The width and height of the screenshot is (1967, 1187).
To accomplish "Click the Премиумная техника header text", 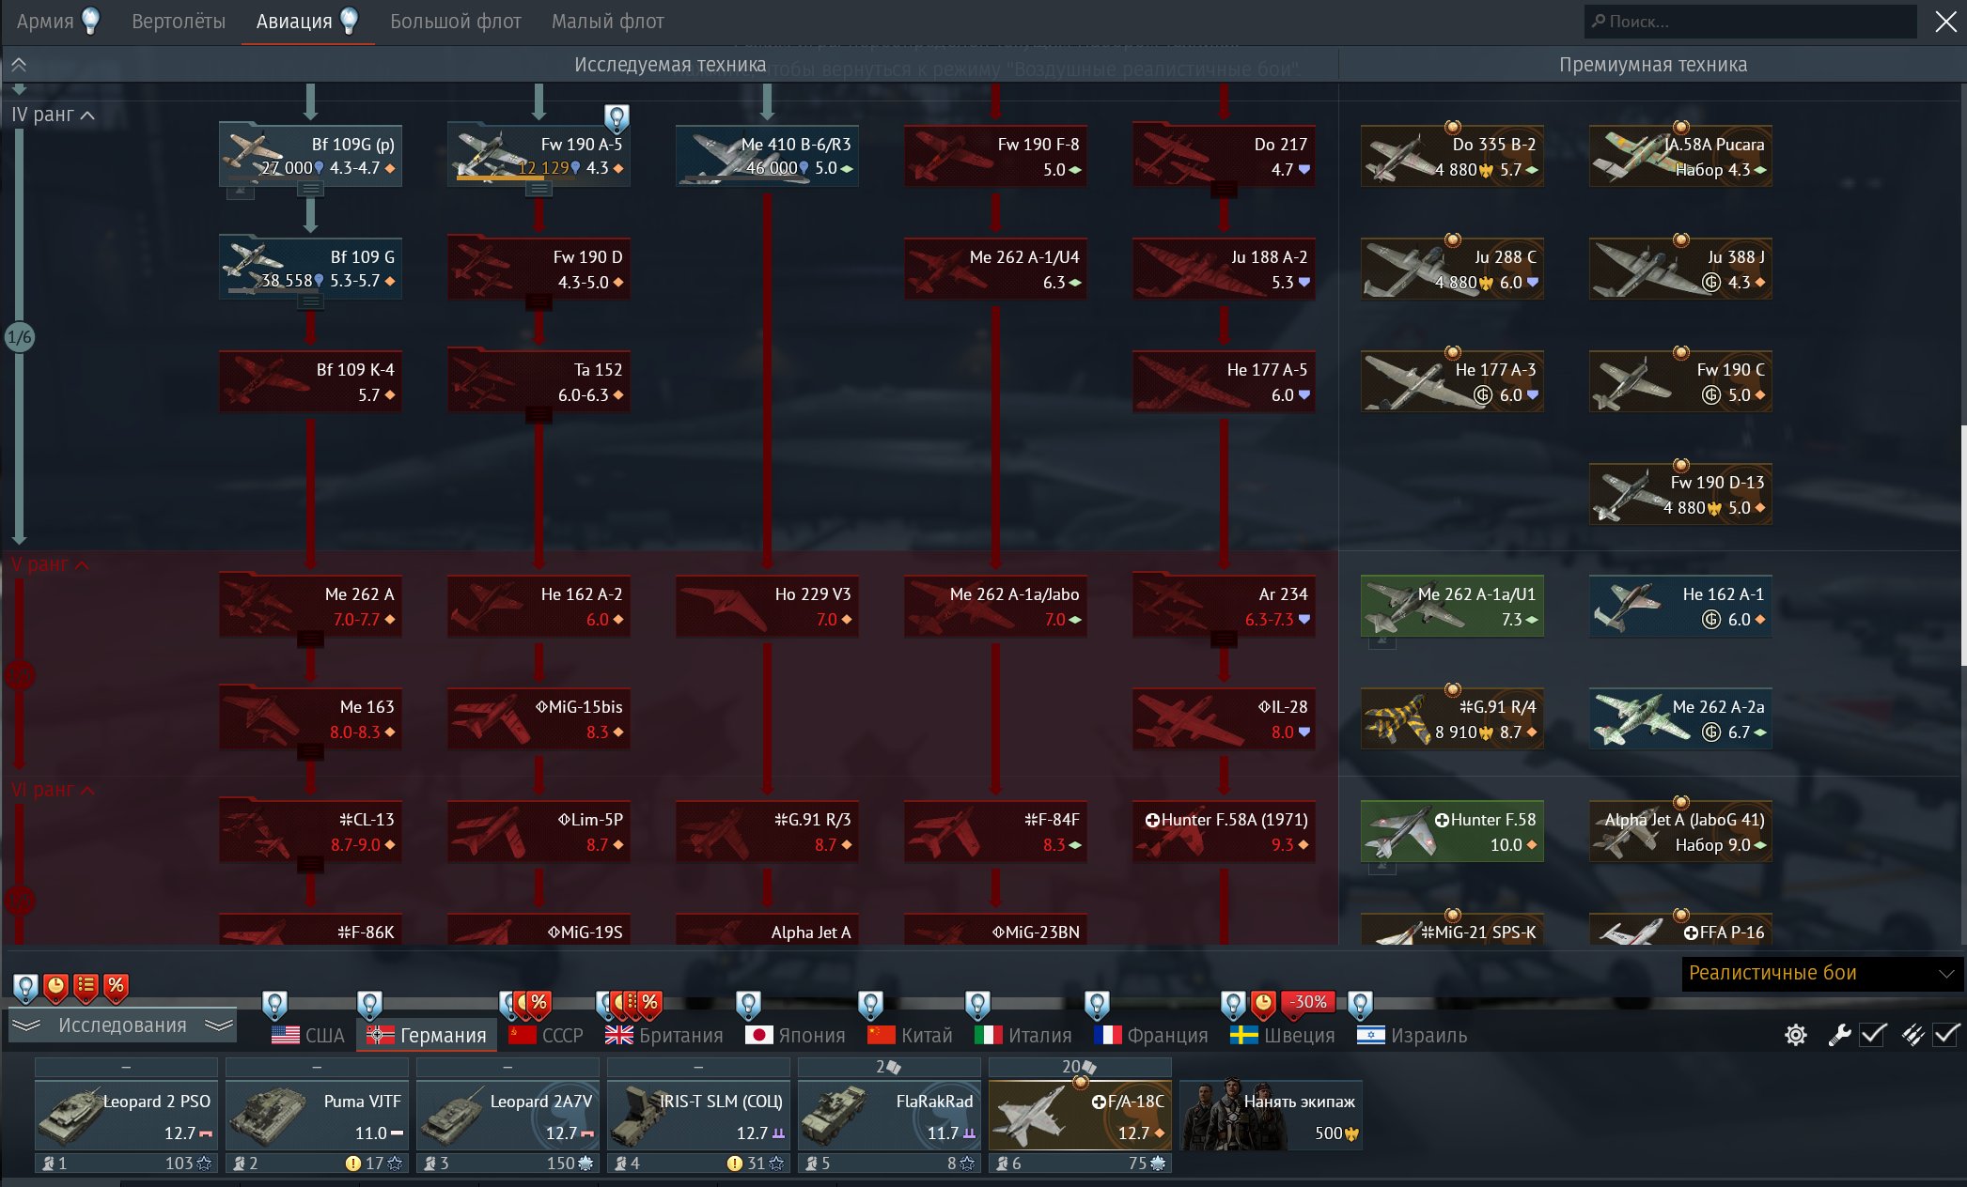I will click(x=1653, y=65).
